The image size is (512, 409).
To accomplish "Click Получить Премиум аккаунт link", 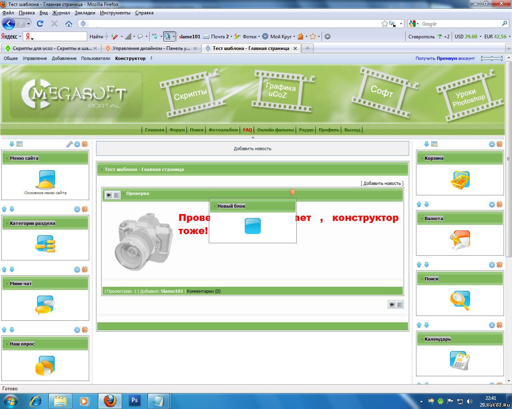I will tap(445, 58).
